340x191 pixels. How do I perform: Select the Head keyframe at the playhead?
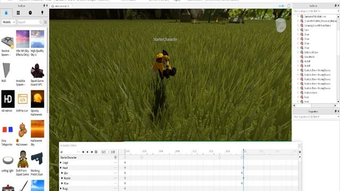(x=243, y=168)
